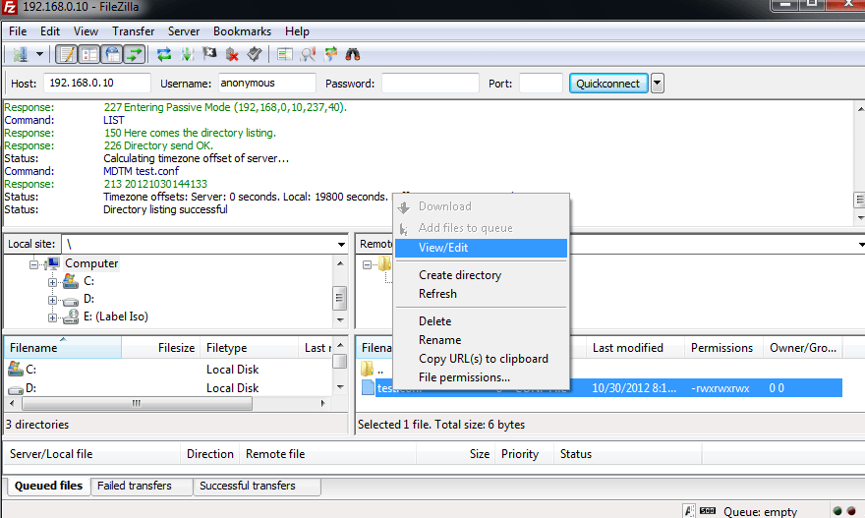Switch to the Failed transfers tab

coord(142,486)
